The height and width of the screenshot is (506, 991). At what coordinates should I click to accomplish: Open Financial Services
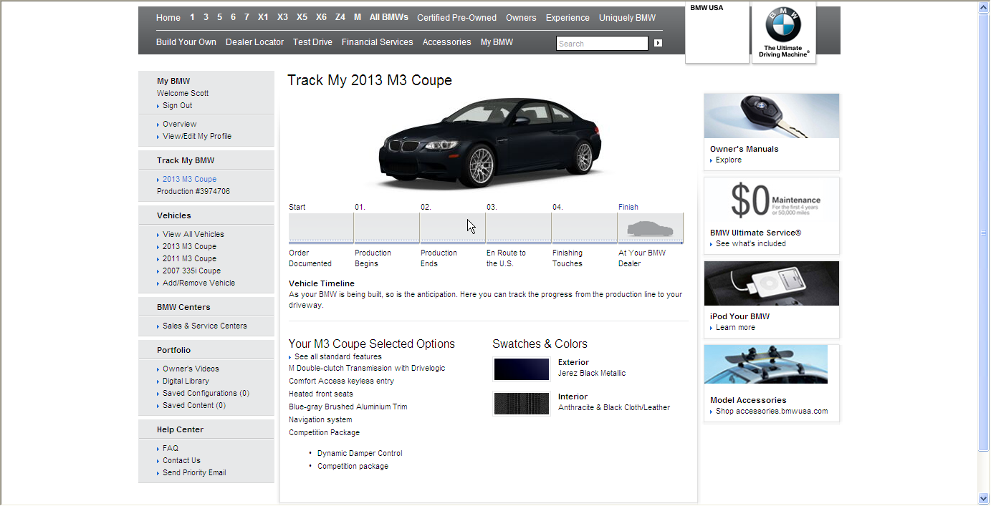pyautogui.click(x=378, y=42)
